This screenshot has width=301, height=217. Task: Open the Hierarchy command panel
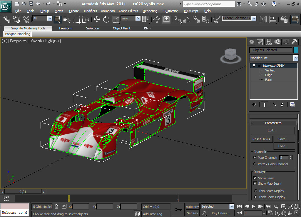[x=269, y=42]
